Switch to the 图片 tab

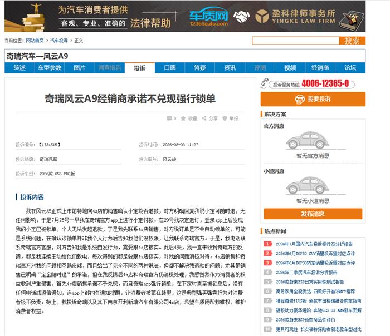click(80, 68)
